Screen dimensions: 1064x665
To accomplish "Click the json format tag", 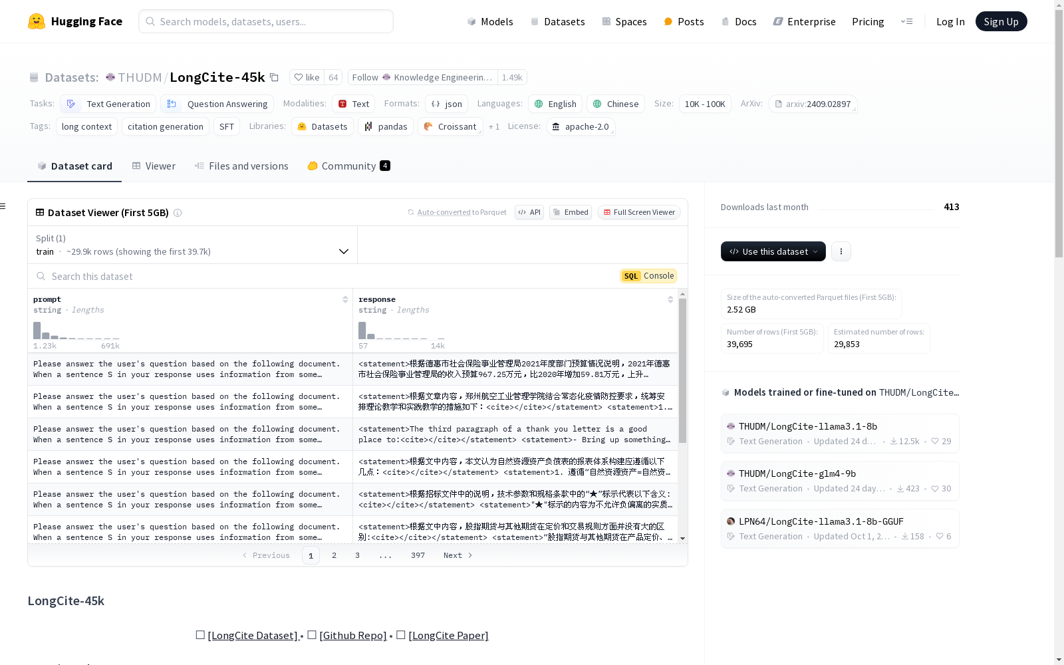I will [x=446, y=104].
